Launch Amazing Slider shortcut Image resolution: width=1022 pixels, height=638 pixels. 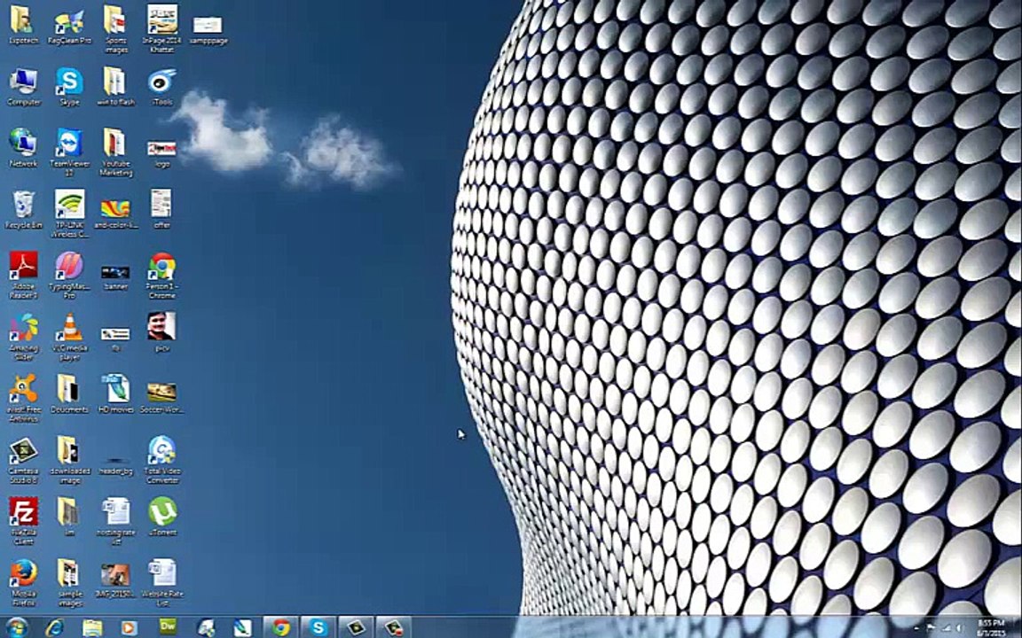23,338
